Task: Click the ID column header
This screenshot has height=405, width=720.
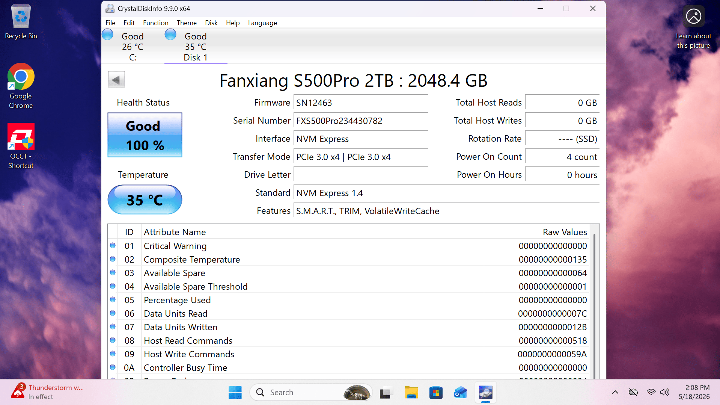Action: click(129, 232)
